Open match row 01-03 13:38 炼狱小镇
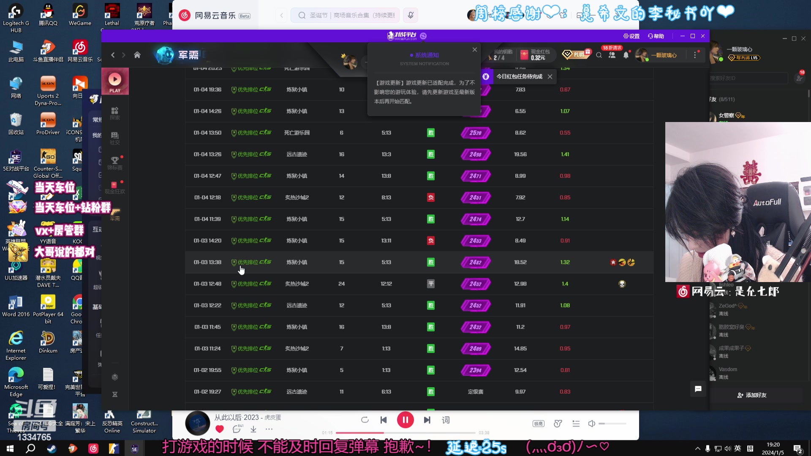This screenshot has height=456, width=811. (419, 262)
